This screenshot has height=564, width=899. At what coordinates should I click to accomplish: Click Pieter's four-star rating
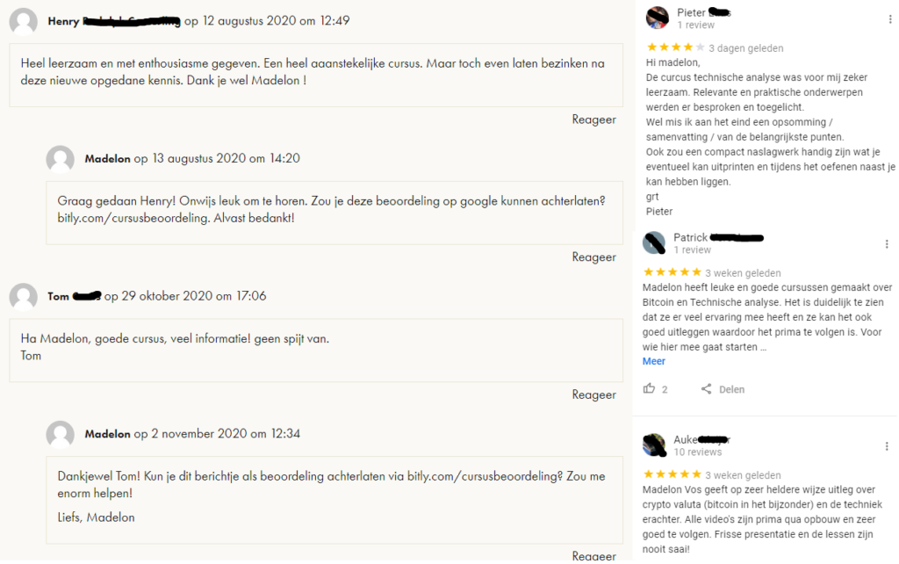[675, 47]
